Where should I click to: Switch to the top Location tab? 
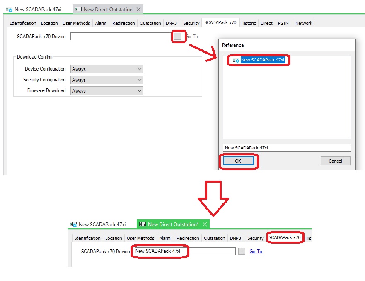49,23
